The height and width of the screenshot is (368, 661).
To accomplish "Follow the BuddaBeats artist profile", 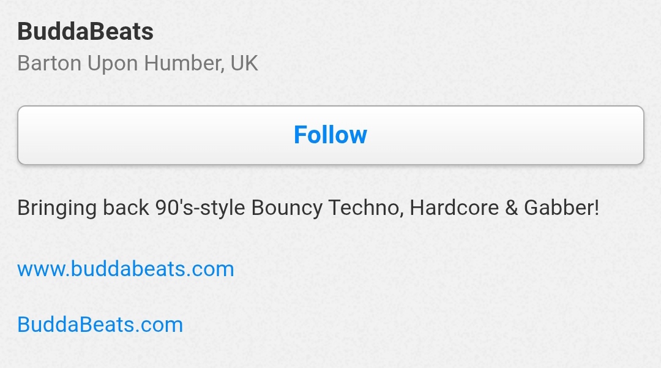I will pyautogui.click(x=330, y=135).
